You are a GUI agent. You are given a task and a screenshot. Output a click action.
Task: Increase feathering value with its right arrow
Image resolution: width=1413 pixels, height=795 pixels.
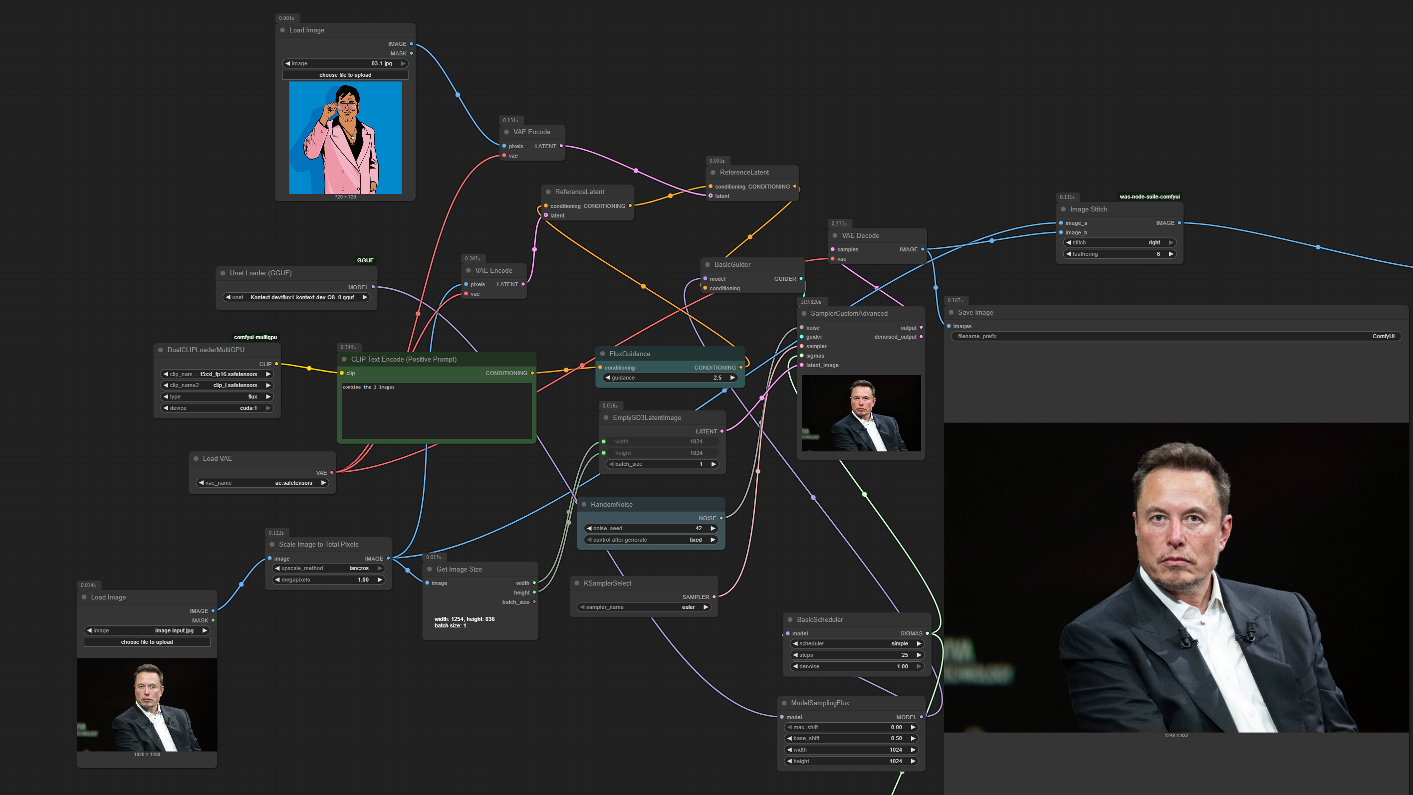[1171, 254]
